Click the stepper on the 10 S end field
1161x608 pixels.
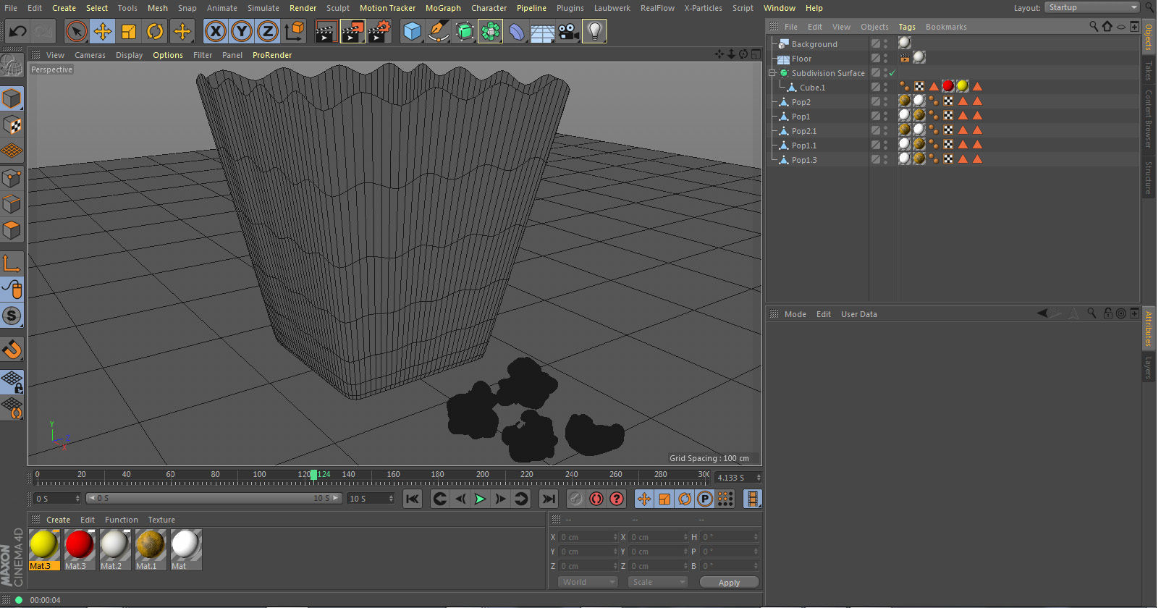(391, 499)
